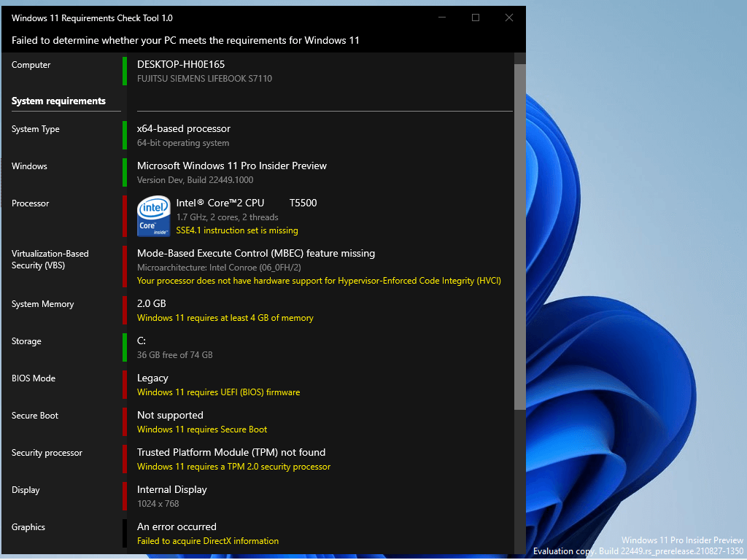The width and height of the screenshot is (747, 560).
Task: Minimize the Requirements Check Tool window
Action: click(442, 17)
